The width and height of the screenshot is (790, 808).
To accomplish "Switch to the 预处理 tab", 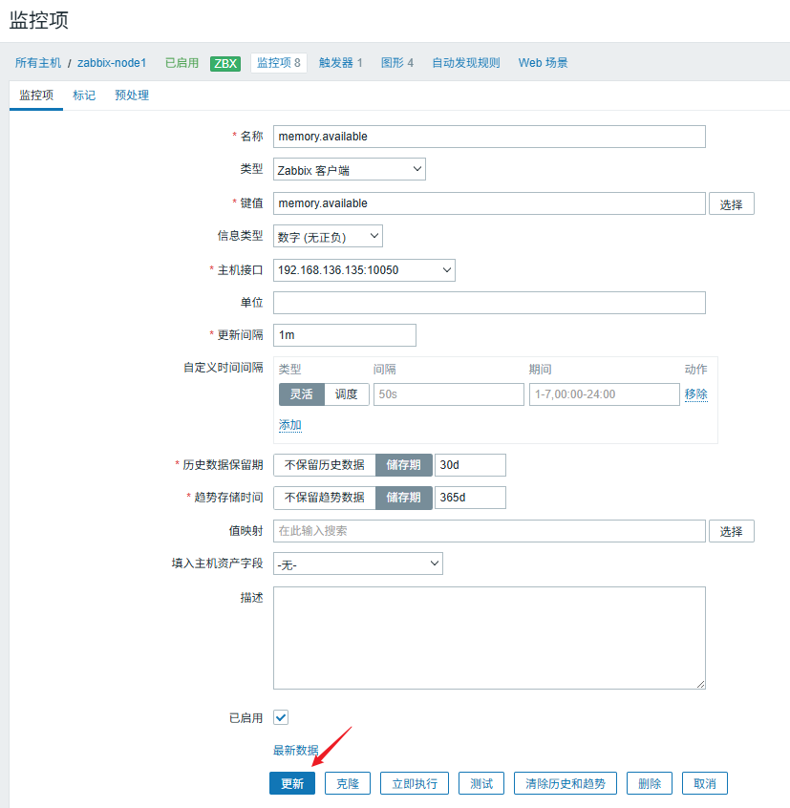I will [132, 96].
